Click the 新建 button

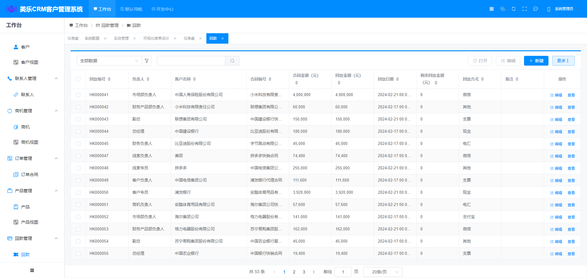coord(536,61)
